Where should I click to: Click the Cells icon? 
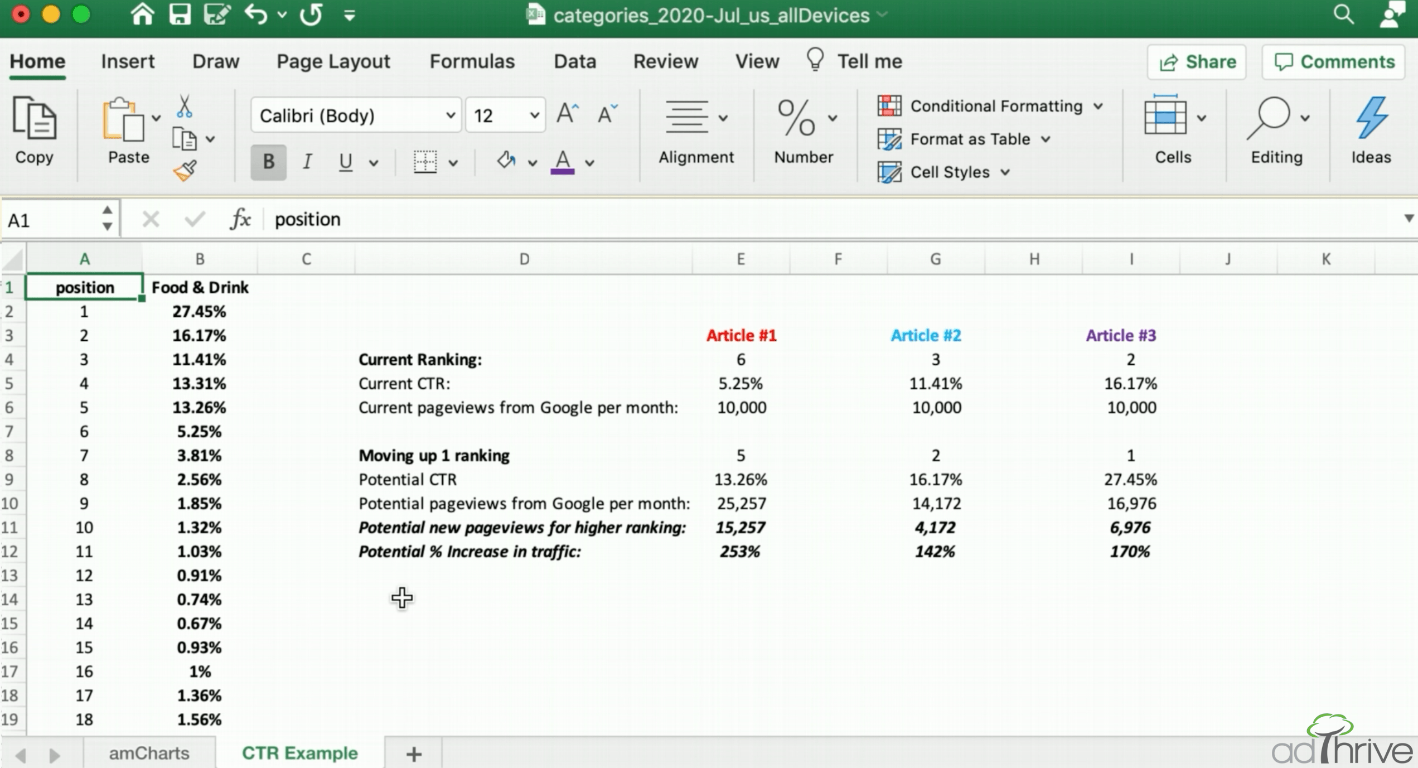pyautogui.click(x=1165, y=115)
